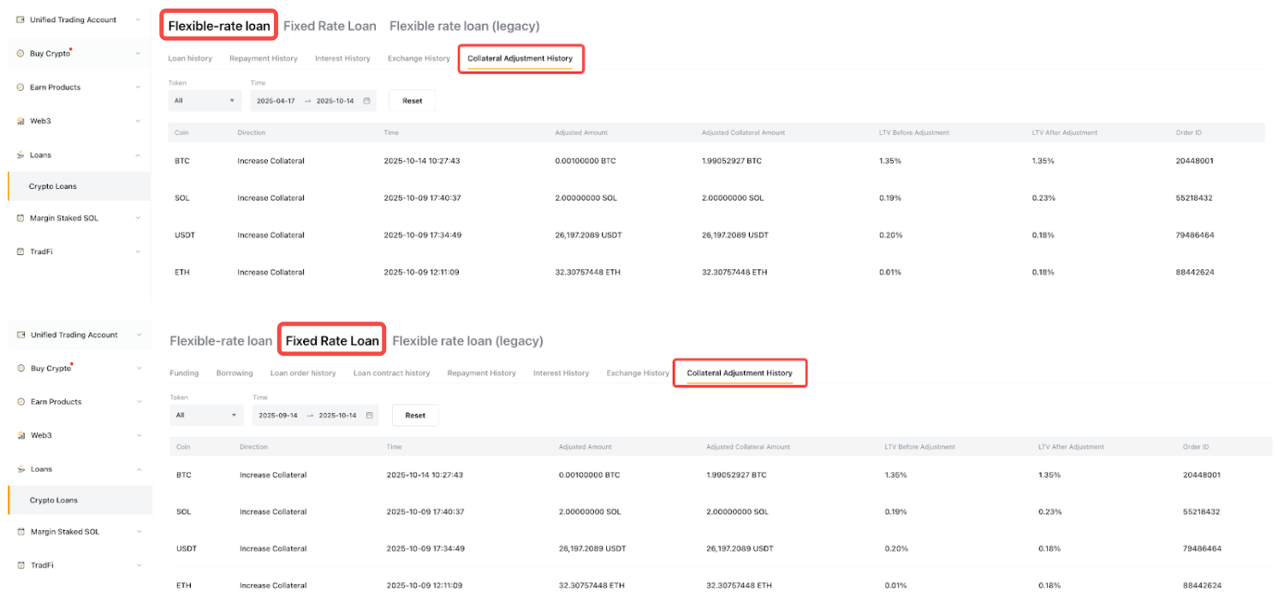The height and width of the screenshot is (596, 1278).
Task: Click the Buy Crypto coin icon in lower sidebar
Action: 21,369
